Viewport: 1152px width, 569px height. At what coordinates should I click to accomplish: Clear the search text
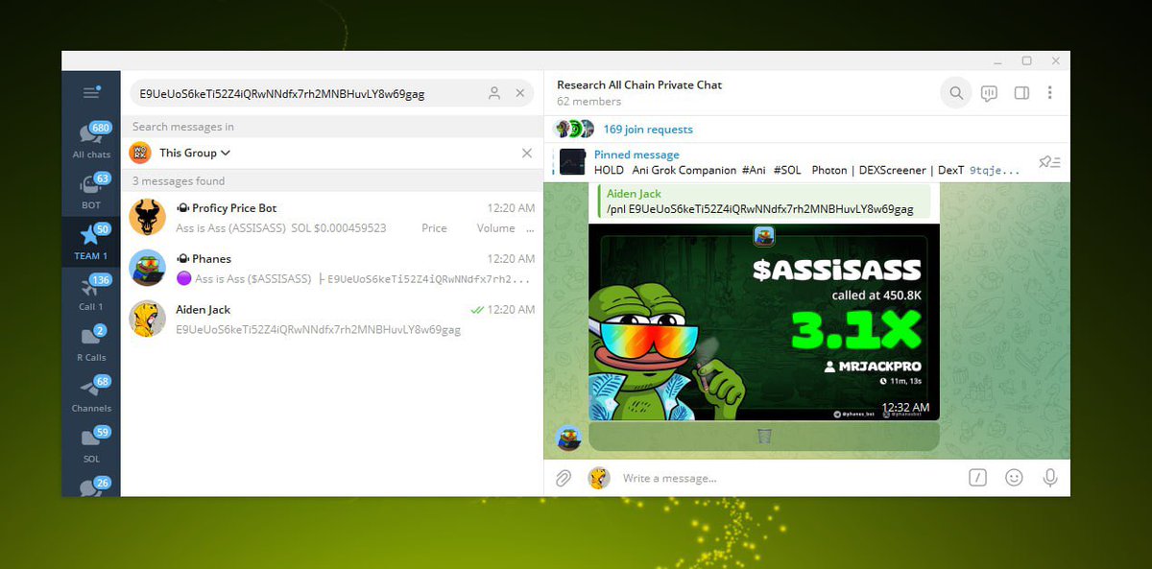click(x=520, y=93)
